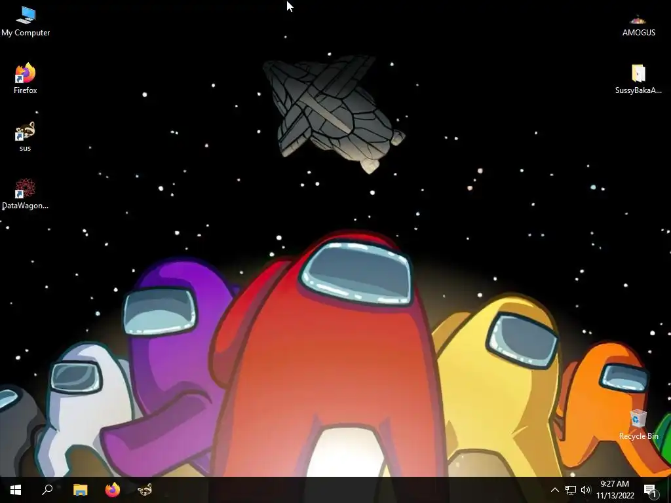Show hidden system tray icons
The height and width of the screenshot is (503, 671).
554,490
